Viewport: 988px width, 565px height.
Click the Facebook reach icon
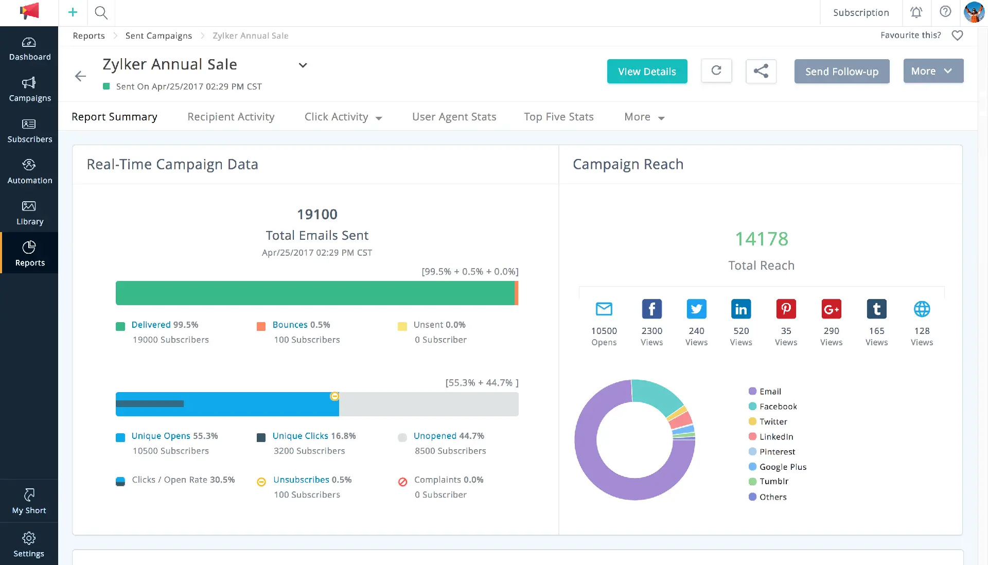(652, 309)
